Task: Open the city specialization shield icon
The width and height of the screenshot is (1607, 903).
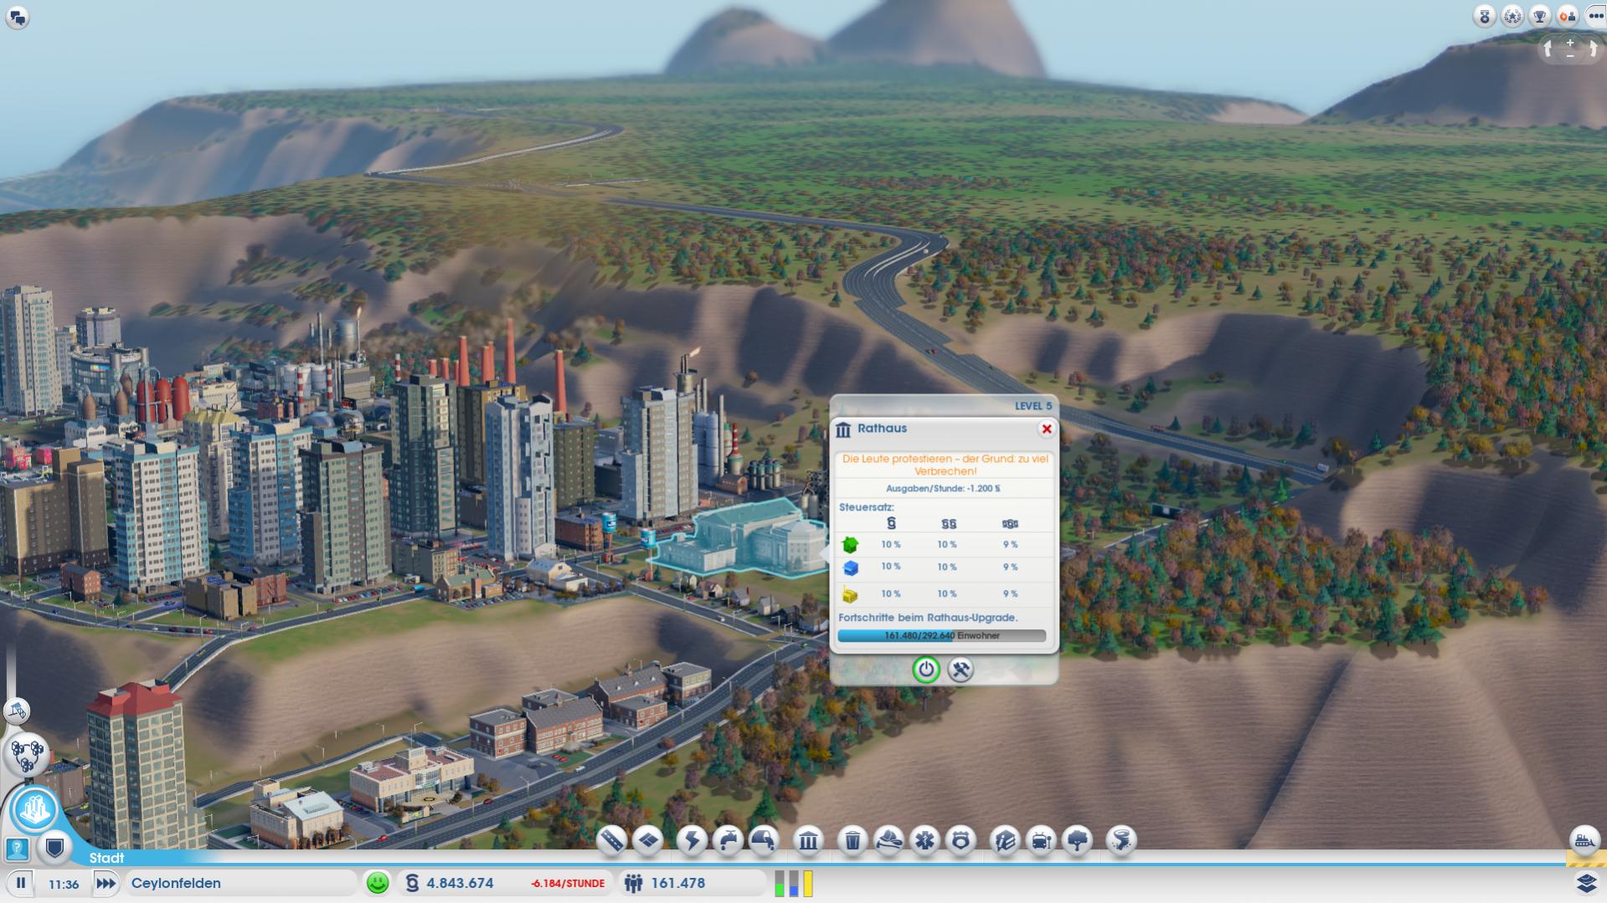Action: [55, 849]
